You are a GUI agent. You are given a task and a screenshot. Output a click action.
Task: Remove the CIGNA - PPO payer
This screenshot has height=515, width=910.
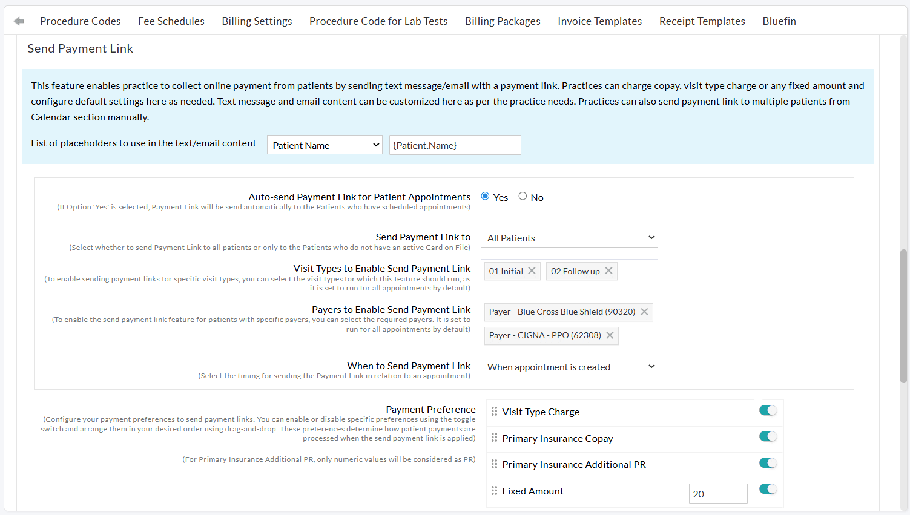(x=610, y=335)
